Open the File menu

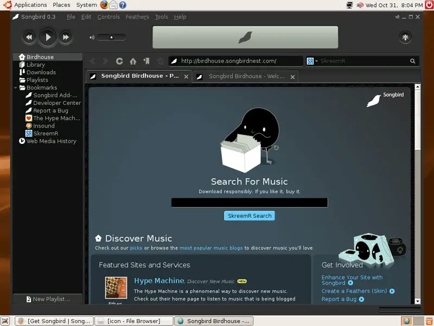point(71,17)
